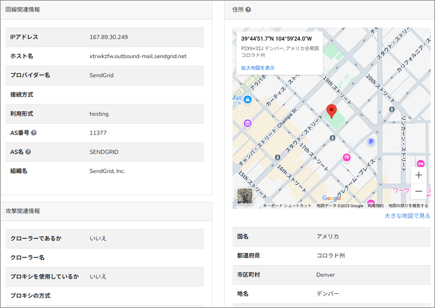Click the ホスト名 label
Viewport: 435px width, 308px height.
click(22, 56)
